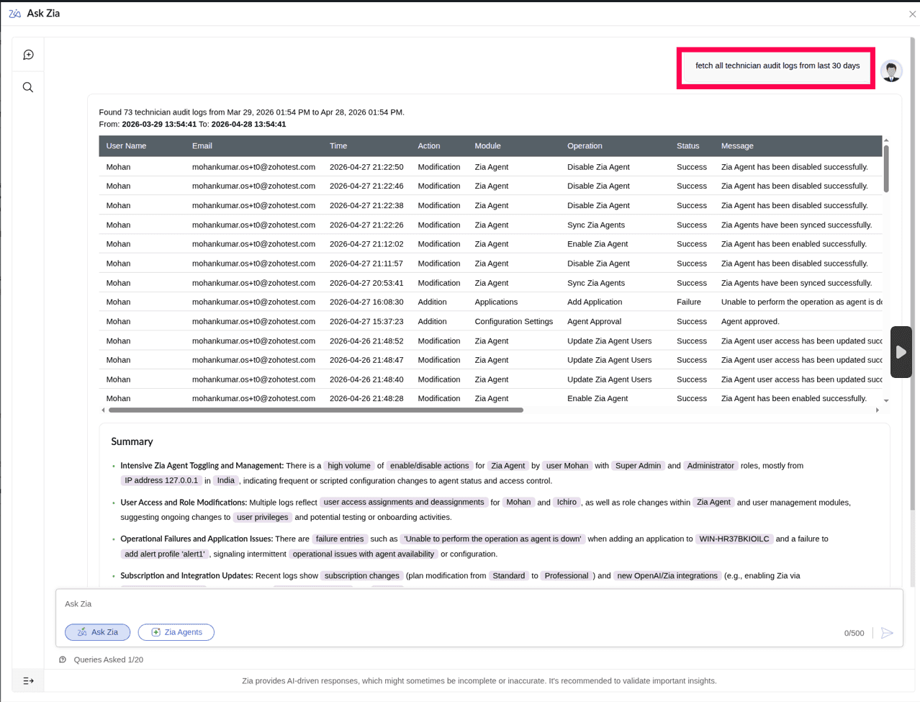Click timestamp 2026-04-27 20:53:41
This screenshot has height=702, width=920.
(x=366, y=283)
